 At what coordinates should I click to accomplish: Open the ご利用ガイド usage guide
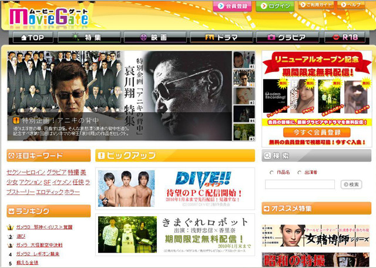coord(318,5)
